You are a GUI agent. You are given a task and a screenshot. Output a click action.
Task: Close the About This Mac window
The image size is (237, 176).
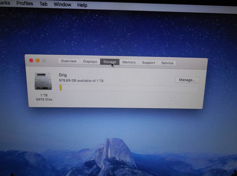[31, 61]
